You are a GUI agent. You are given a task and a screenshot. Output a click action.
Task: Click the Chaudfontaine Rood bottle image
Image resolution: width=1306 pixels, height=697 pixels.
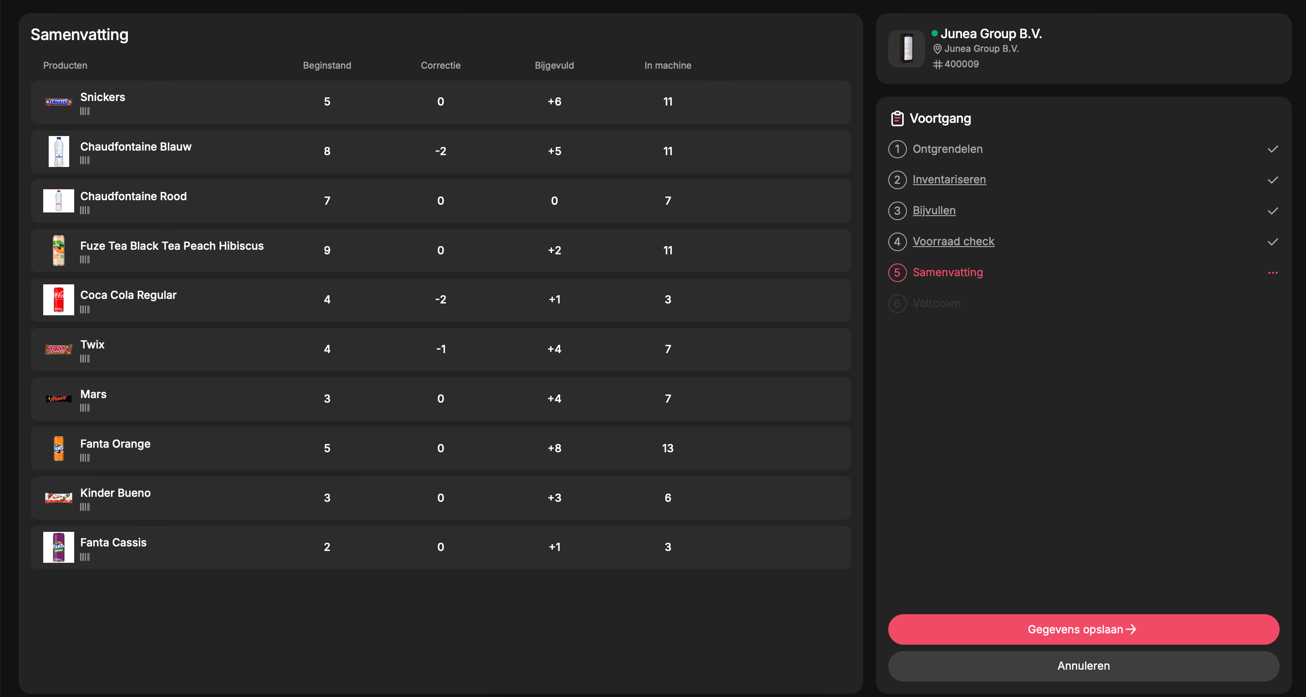point(58,201)
